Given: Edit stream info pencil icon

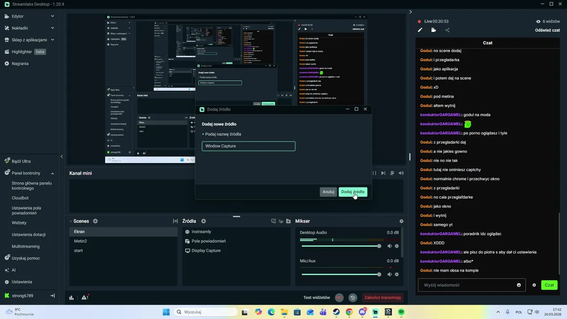Looking at the screenshot, I should [x=420, y=30].
